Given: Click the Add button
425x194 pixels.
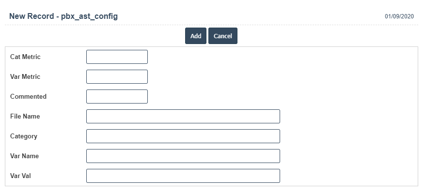Looking at the screenshot, I should pyautogui.click(x=196, y=36).
